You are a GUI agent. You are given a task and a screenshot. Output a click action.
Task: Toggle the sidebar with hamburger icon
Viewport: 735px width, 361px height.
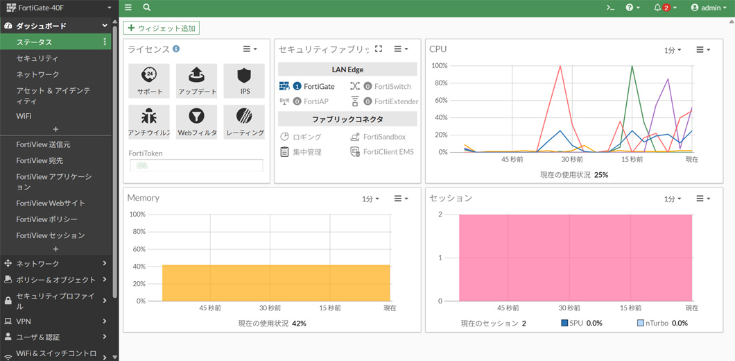coord(128,8)
